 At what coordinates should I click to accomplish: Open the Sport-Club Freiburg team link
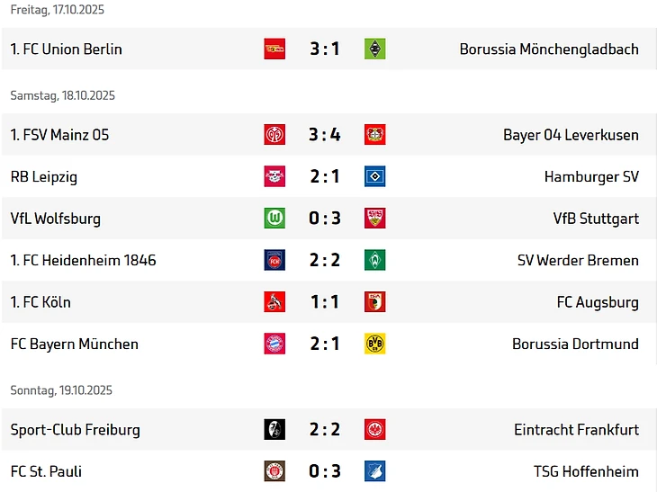coord(76,429)
